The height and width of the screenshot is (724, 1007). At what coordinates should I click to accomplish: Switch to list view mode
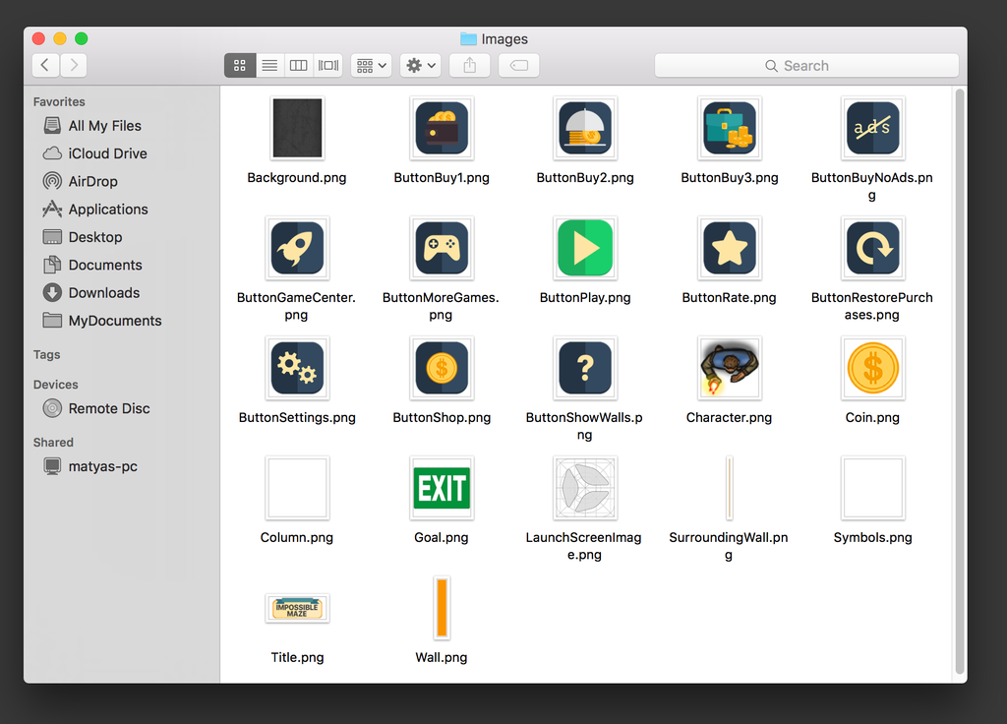pyautogui.click(x=269, y=66)
